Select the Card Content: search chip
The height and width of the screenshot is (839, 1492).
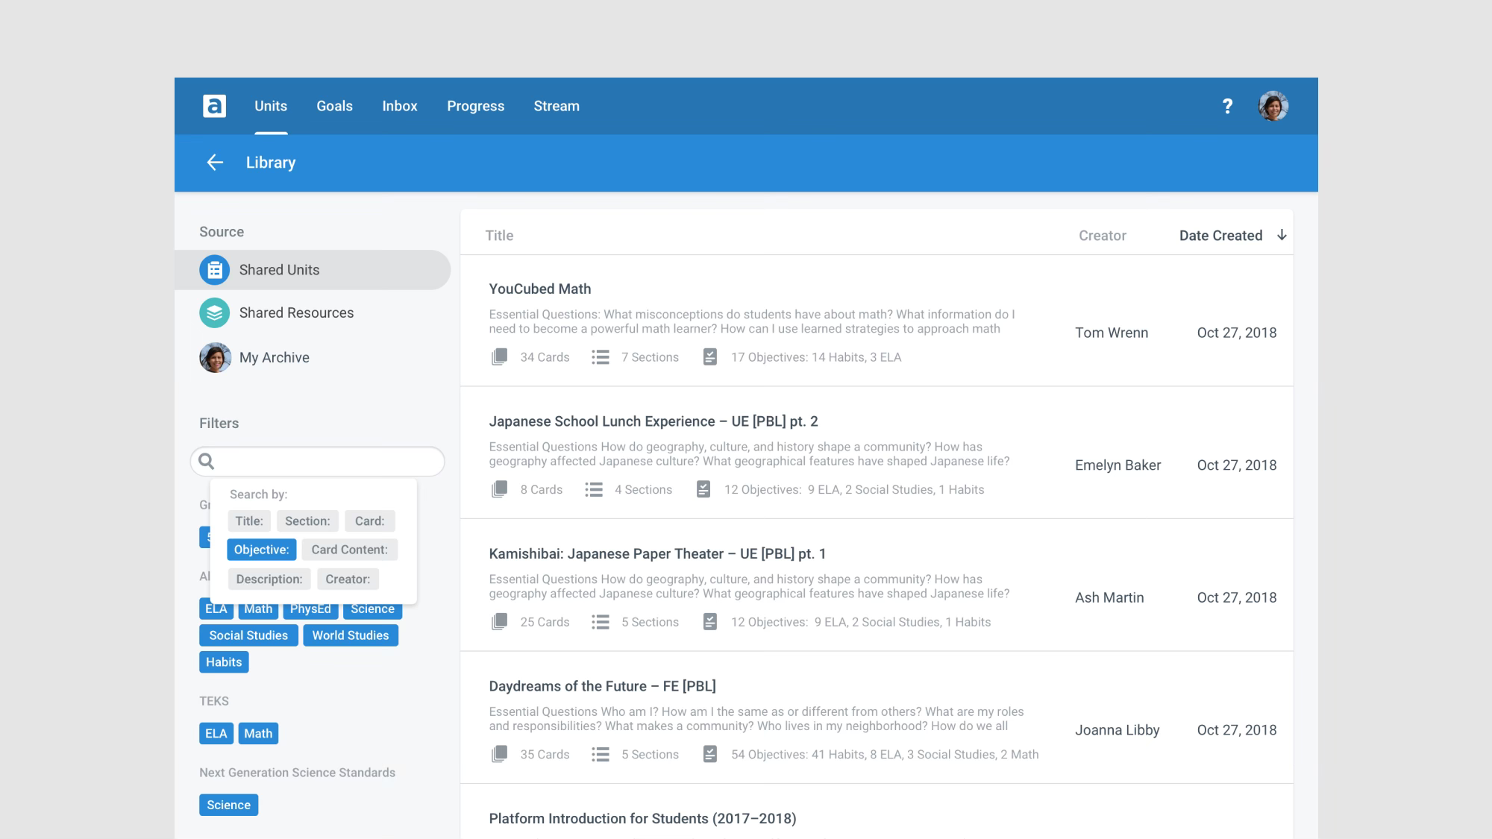tap(349, 550)
